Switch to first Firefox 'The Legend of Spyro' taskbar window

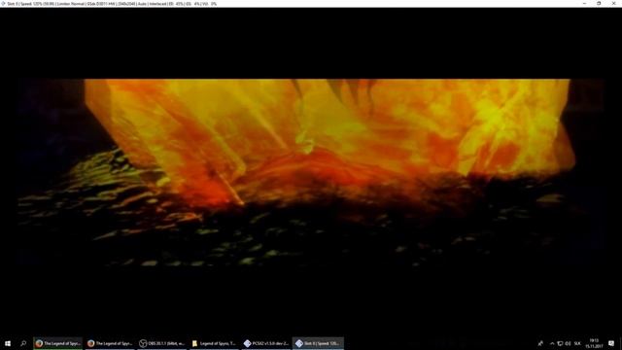coord(58,343)
